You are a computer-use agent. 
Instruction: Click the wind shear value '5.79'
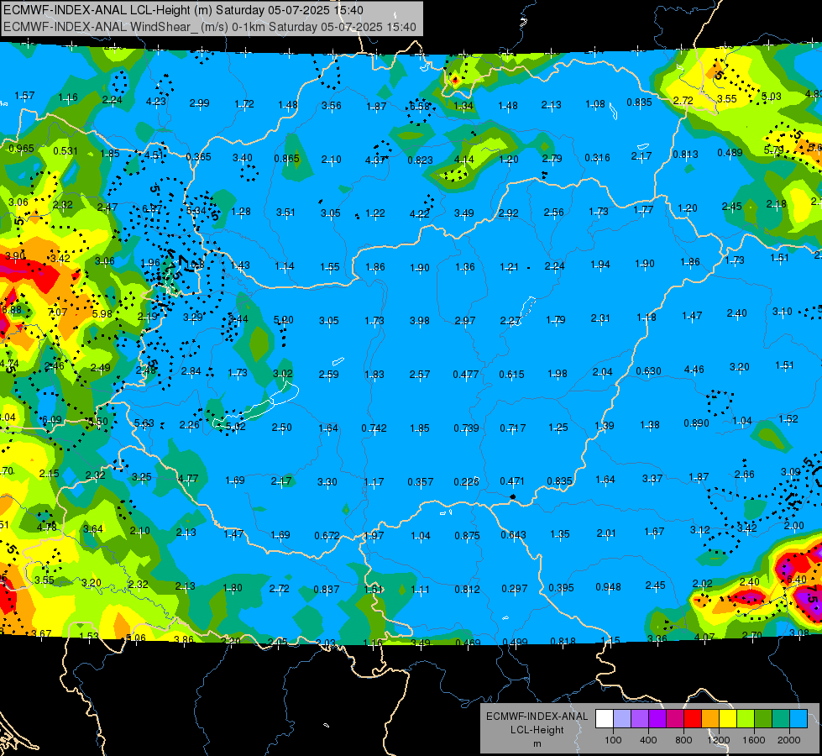click(x=774, y=150)
